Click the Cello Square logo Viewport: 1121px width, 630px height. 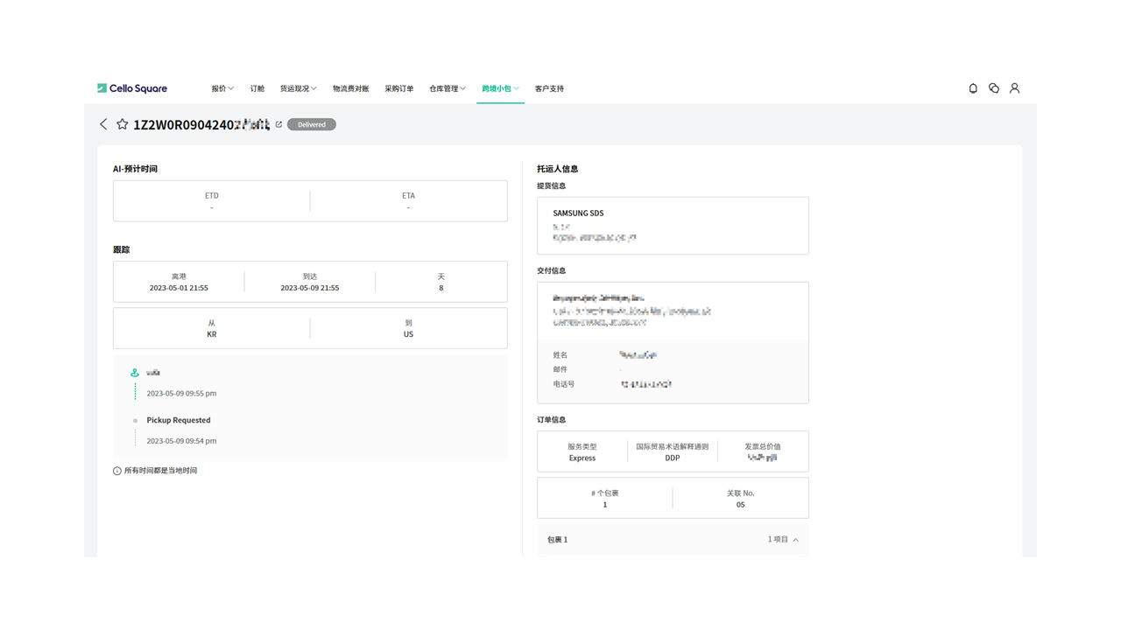click(x=132, y=88)
